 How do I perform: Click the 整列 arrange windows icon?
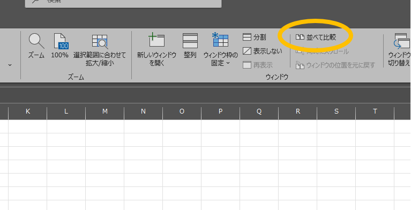pyautogui.click(x=190, y=46)
